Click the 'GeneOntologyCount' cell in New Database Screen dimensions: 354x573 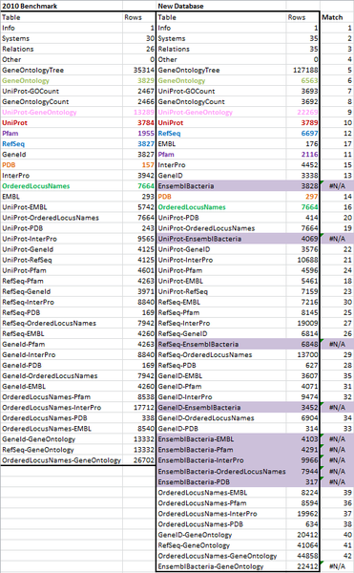pos(221,101)
